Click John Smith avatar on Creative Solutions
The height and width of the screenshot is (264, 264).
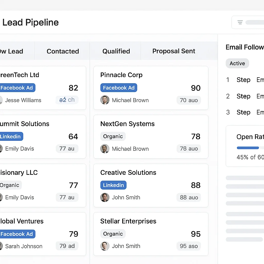(105, 197)
